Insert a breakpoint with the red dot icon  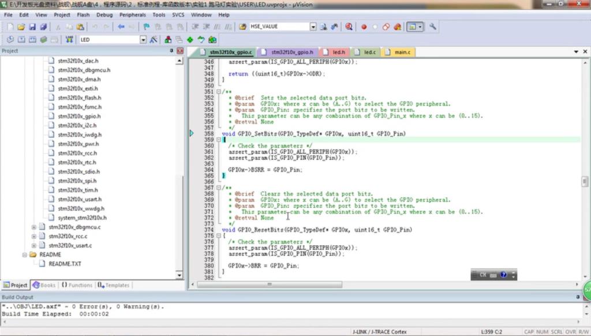pyautogui.click(x=364, y=27)
